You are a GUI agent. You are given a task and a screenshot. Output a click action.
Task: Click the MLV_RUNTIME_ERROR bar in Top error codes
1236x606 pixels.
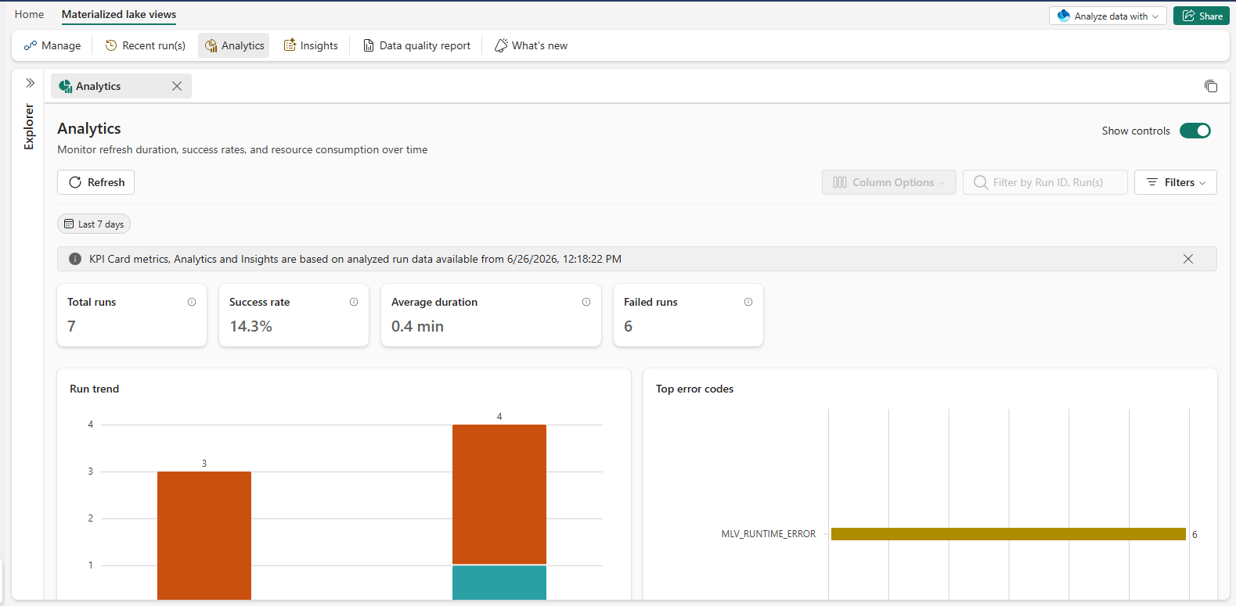pyautogui.click(x=1008, y=534)
